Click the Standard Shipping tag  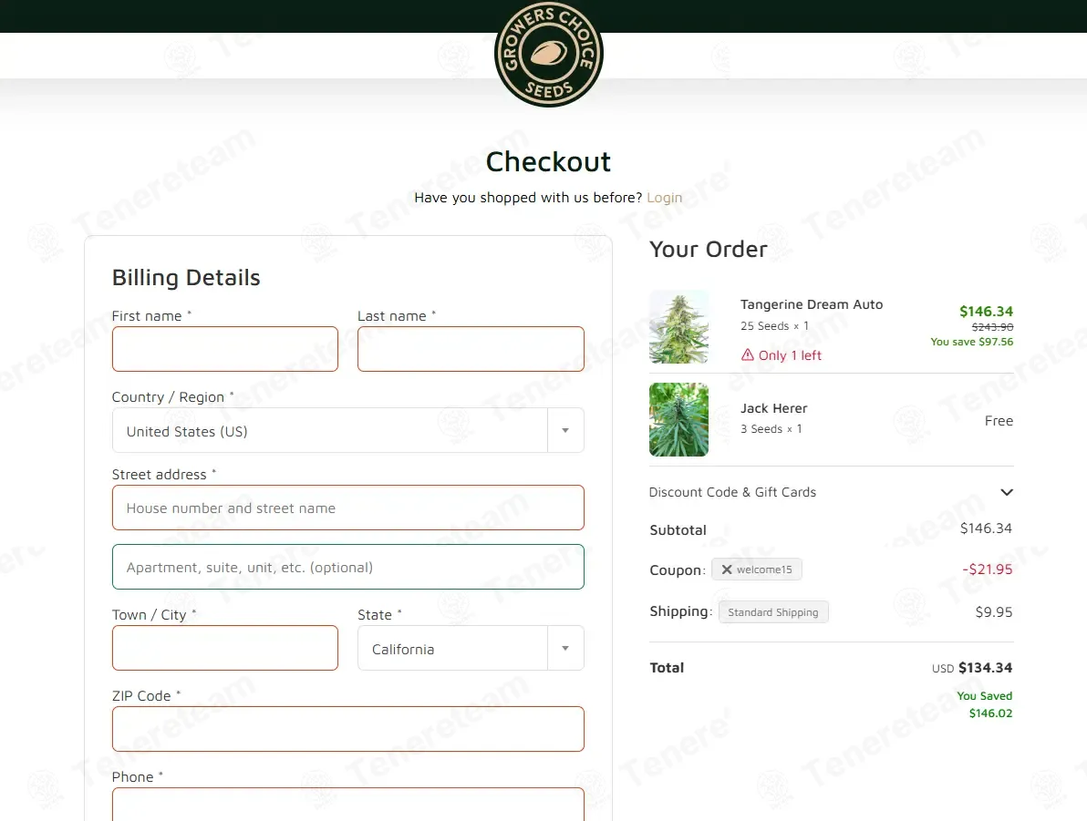(773, 611)
